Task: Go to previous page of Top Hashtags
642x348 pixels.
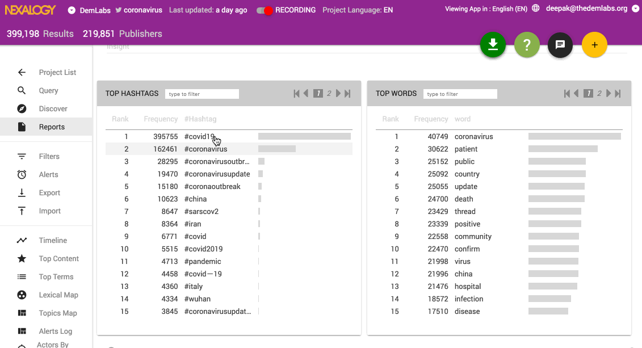Action: point(306,93)
